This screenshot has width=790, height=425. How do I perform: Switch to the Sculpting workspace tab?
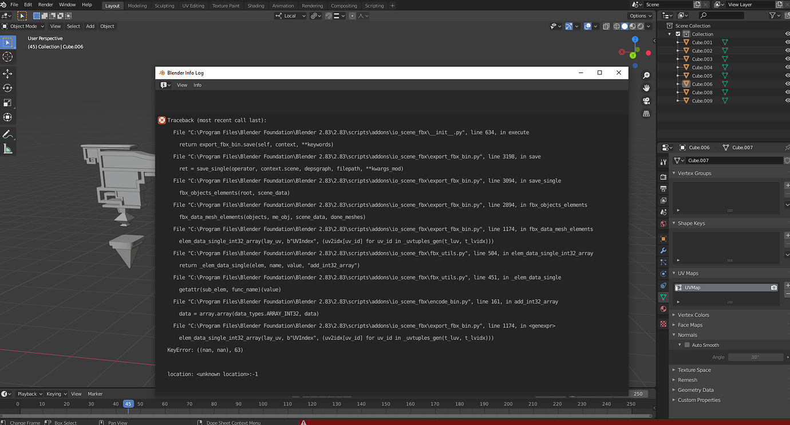click(x=164, y=6)
